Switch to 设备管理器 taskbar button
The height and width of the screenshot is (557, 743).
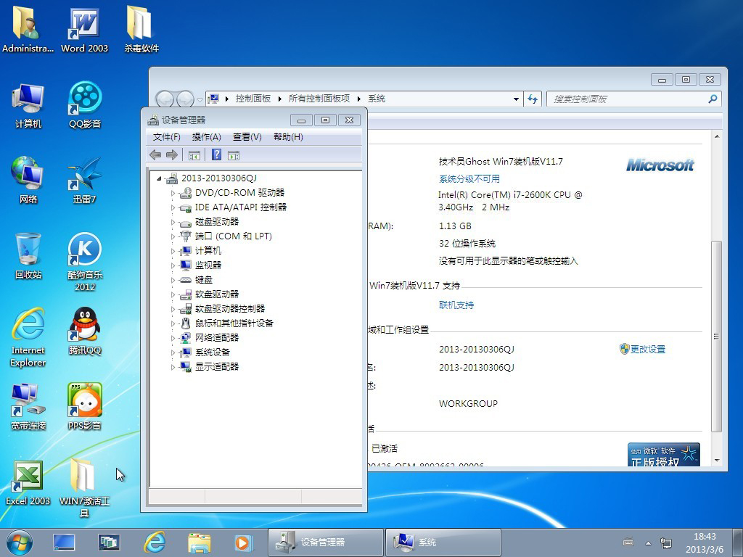point(326,542)
